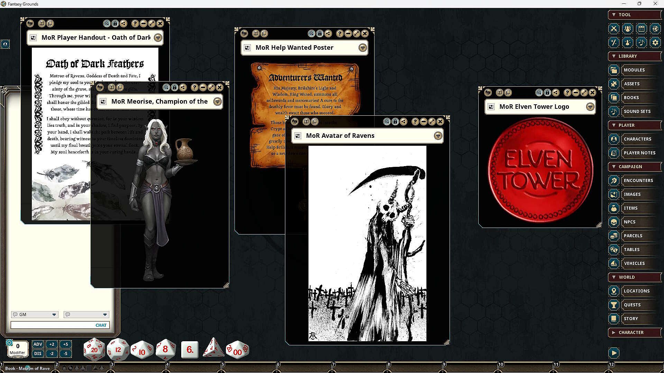Click the Encounters sidebar icon
This screenshot has width=664, height=373.
614,181
